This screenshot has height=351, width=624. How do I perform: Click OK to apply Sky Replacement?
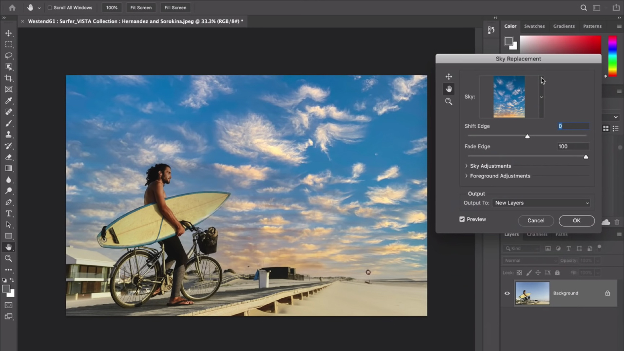pos(577,220)
